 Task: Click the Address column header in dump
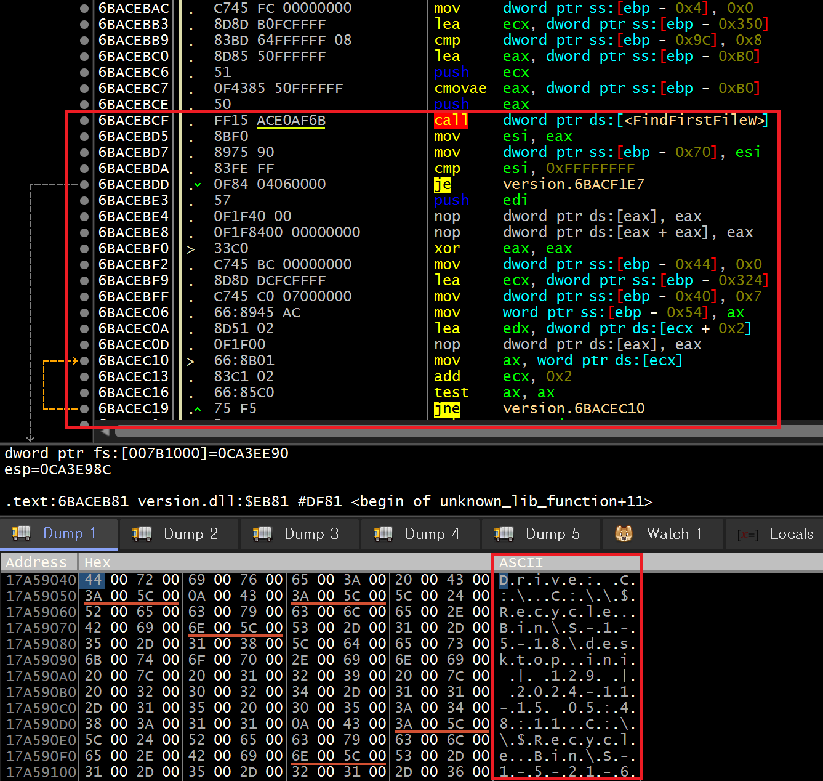click(x=39, y=562)
